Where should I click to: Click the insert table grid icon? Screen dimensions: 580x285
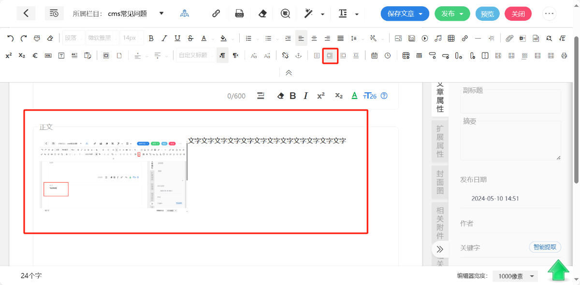(451, 38)
